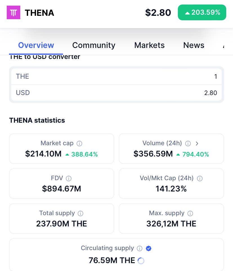Open the Markets tab
The width and height of the screenshot is (233, 271).
(x=149, y=45)
